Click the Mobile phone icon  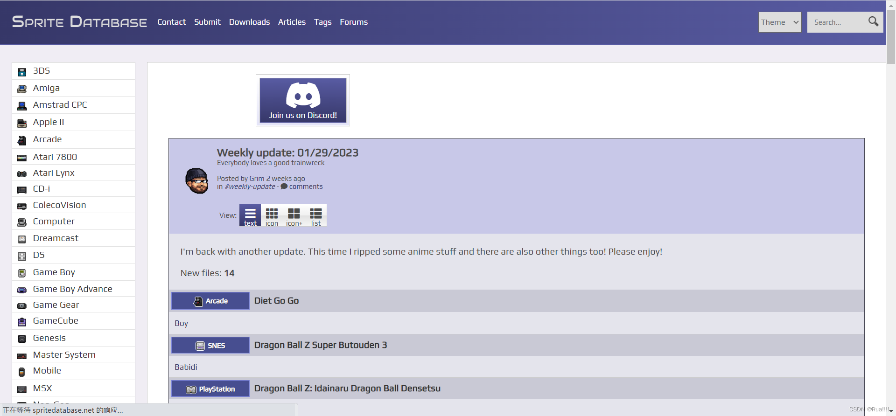click(x=22, y=372)
